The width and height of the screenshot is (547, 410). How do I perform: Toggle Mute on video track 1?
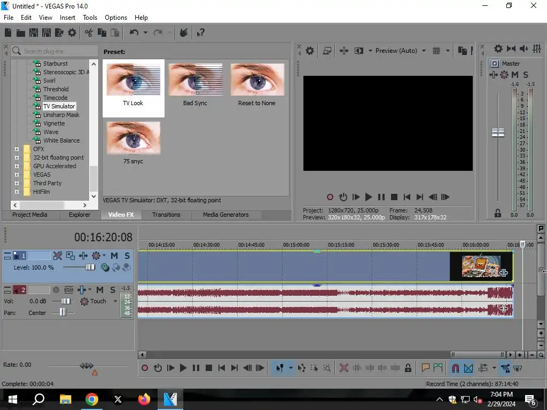coord(114,256)
